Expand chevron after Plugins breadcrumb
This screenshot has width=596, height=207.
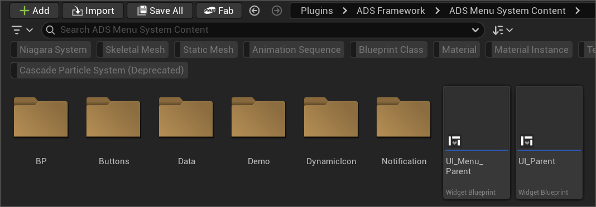pos(345,11)
